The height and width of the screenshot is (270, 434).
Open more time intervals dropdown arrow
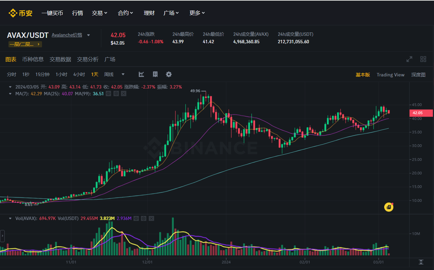pyautogui.click(x=123, y=74)
